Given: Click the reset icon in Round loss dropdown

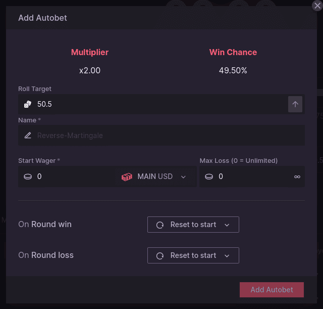Looking at the screenshot, I should click(x=160, y=256).
